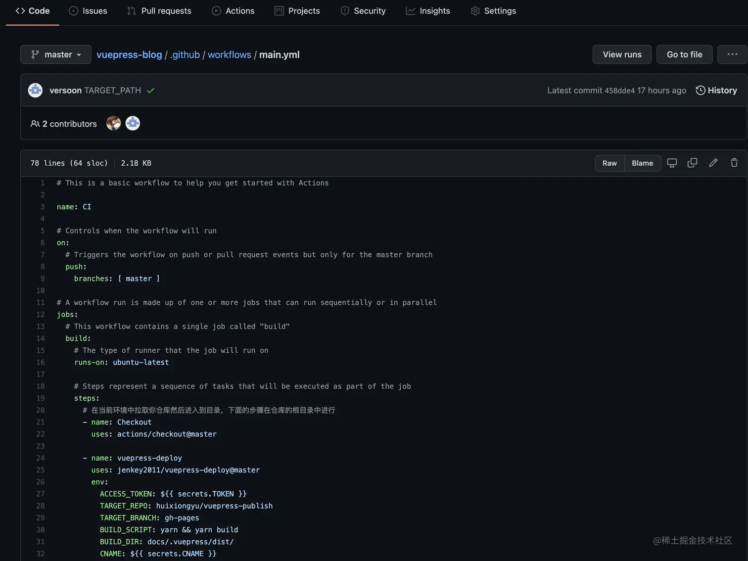Click the Go to file button

684,54
